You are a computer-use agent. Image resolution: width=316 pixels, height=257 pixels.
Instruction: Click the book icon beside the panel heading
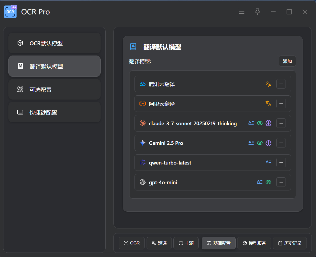coord(133,47)
